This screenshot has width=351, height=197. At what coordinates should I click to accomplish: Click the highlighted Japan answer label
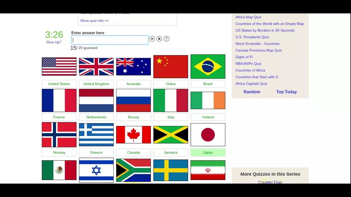tap(208, 152)
